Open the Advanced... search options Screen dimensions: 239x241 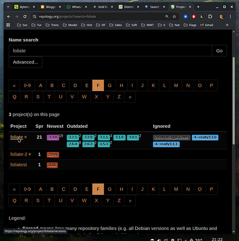point(26,62)
